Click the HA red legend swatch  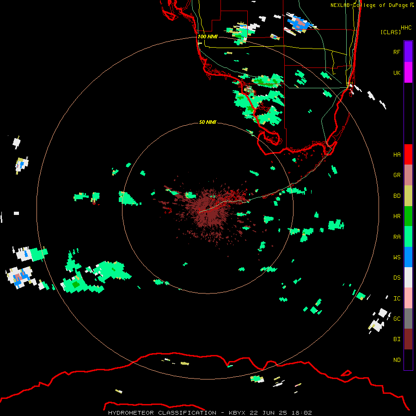point(408,154)
